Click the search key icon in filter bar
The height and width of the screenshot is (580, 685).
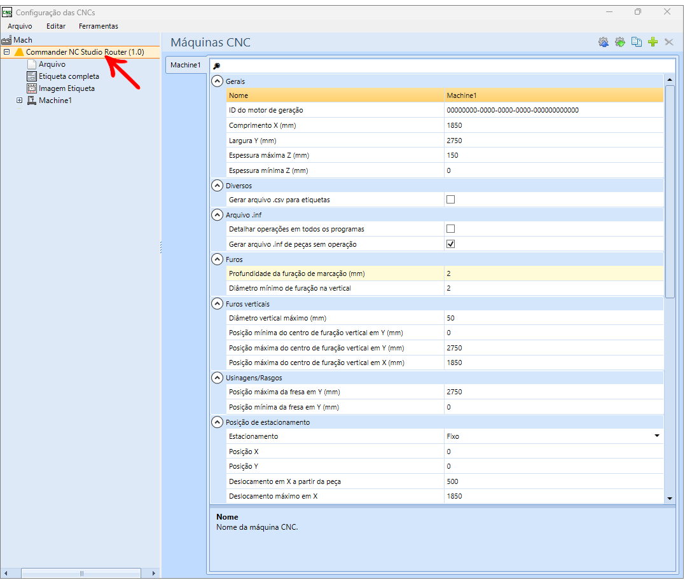[x=216, y=66]
